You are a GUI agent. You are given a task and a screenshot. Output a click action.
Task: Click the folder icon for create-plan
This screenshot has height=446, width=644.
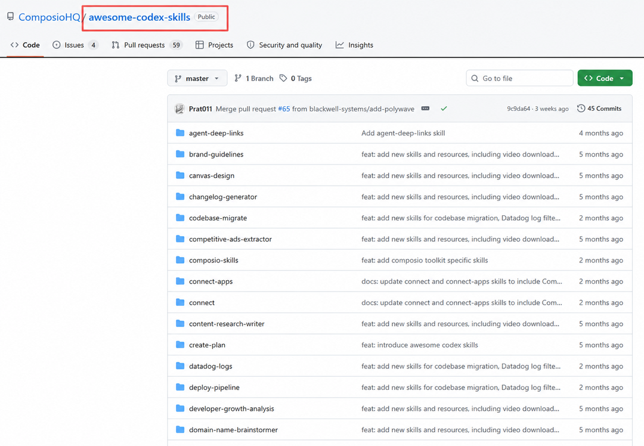click(x=180, y=345)
